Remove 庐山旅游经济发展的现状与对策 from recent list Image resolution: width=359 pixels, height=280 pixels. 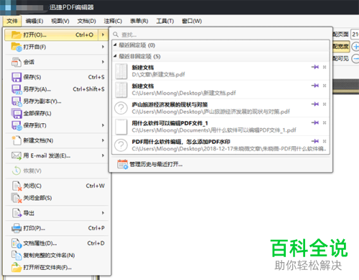(x=325, y=104)
